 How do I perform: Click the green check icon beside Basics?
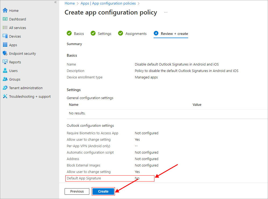coord(69,33)
